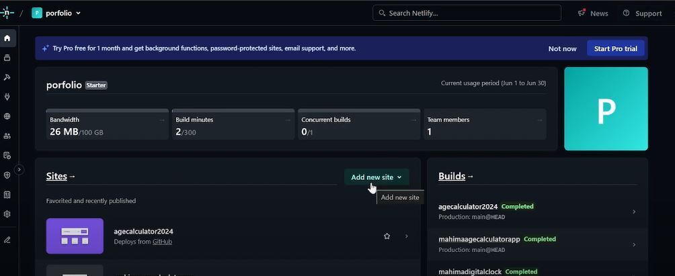Open the News menu item
This screenshot has height=276, width=675.
[593, 13]
